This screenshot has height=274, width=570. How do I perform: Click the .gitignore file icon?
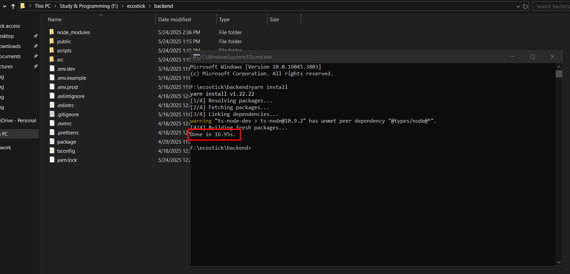coord(52,114)
